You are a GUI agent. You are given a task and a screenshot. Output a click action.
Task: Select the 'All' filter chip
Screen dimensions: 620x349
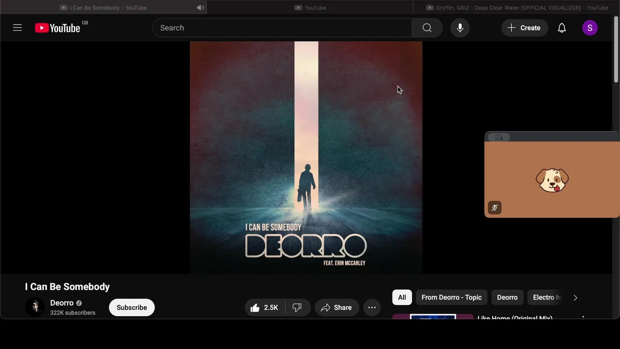click(402, 297)
